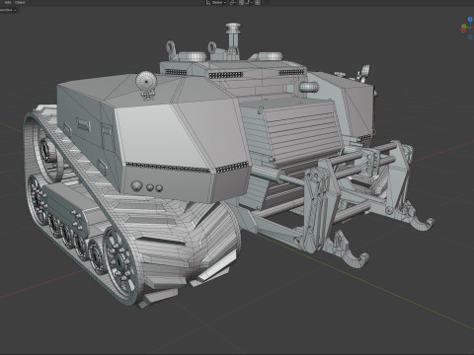
Task: Open the snapping options dropdown
Action: click(248, 3)
